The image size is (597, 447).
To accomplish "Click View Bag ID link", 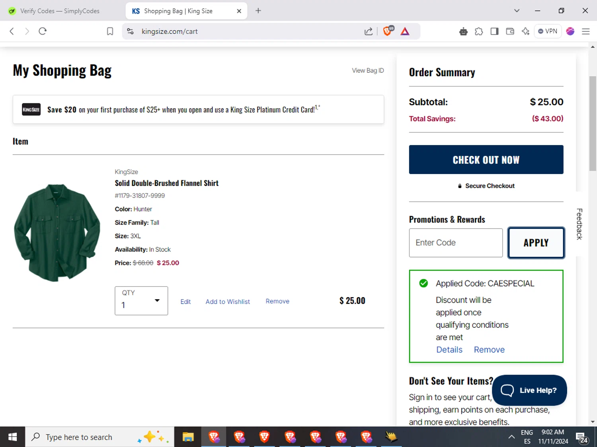I will (x=368, y=70).
